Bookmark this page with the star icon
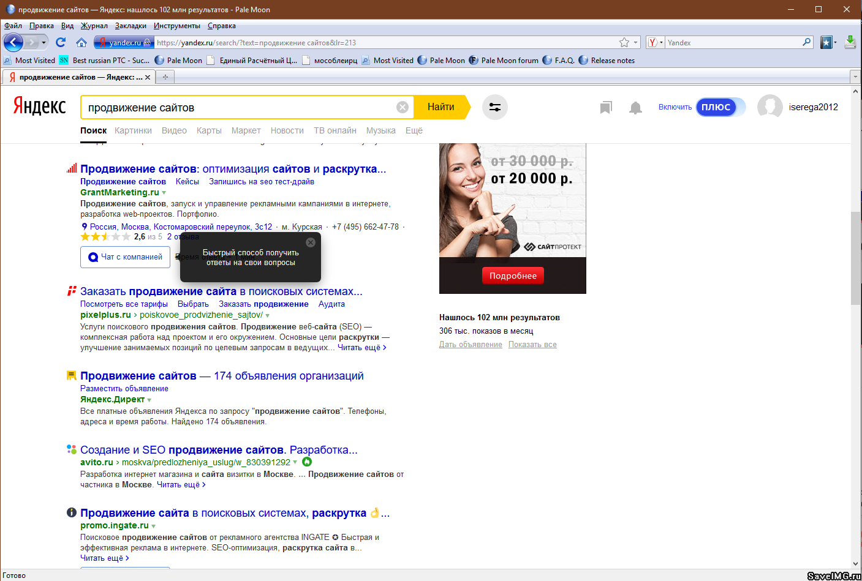Screen dimensions: 862x581 (x=624, y=42)
